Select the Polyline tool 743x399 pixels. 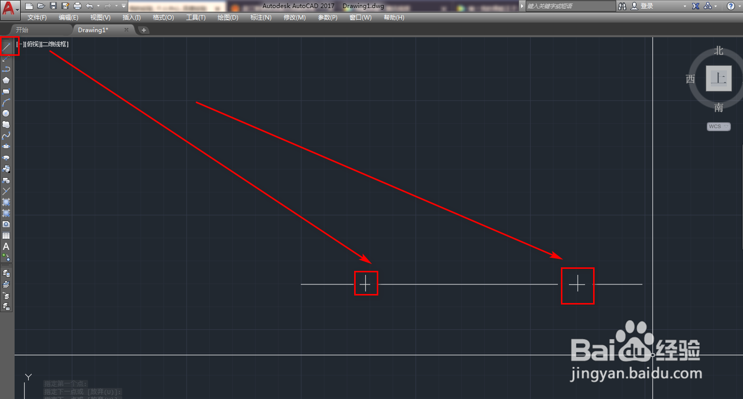7,69
